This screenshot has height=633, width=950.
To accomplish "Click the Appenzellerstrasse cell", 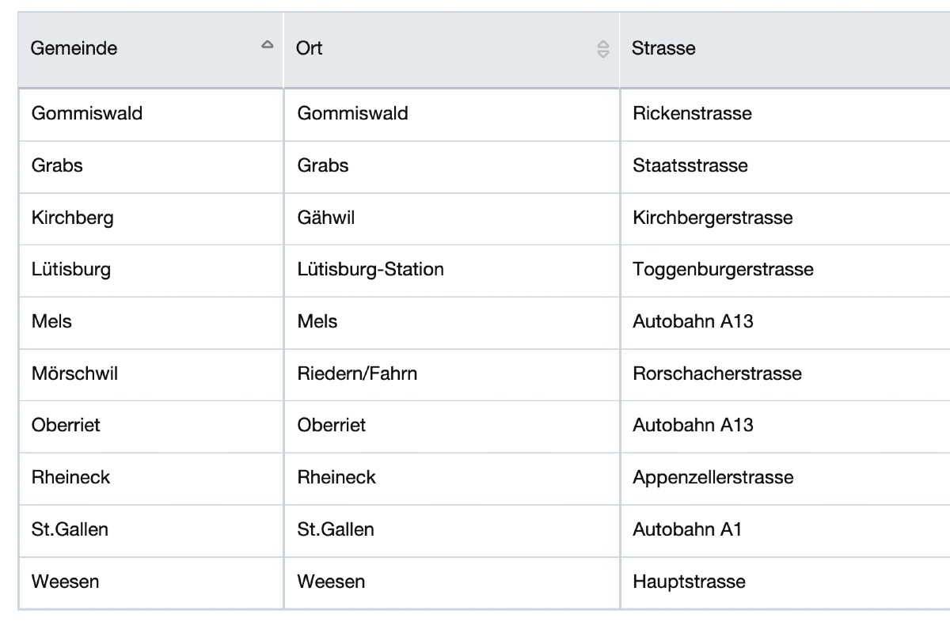I will (712, 477).
